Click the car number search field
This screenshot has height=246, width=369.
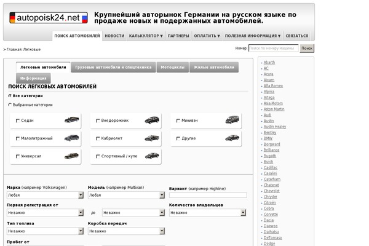click(x=274, y=48)
